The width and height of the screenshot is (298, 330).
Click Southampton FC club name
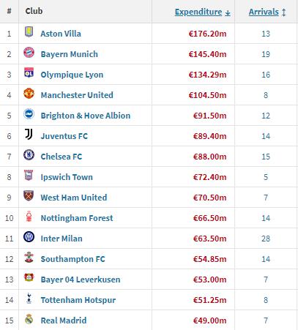72,259
